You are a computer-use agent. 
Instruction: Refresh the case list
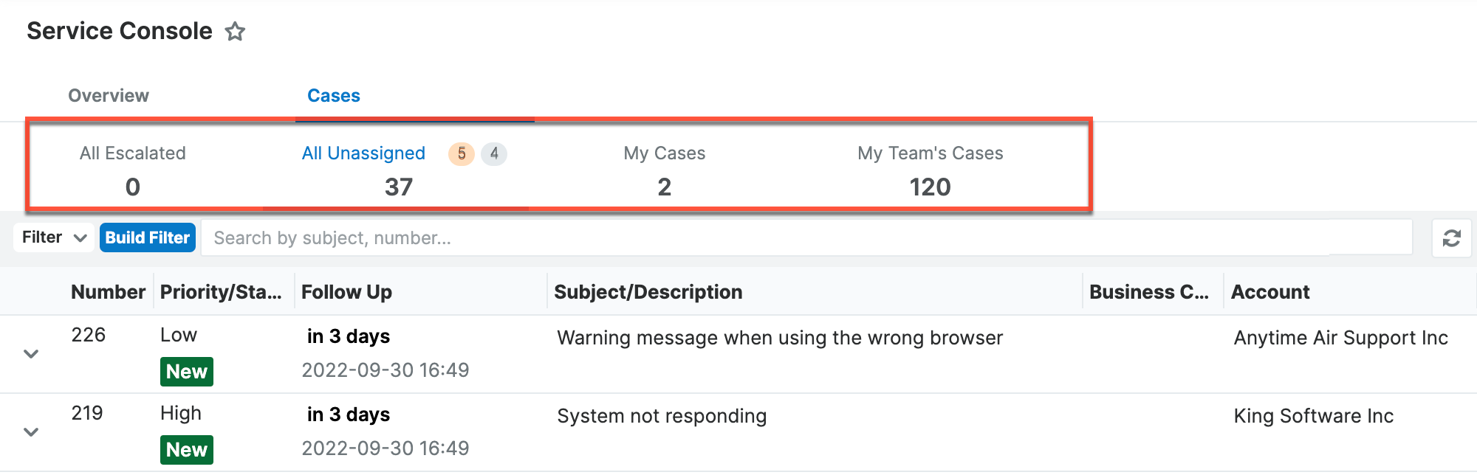point(1451,237)
